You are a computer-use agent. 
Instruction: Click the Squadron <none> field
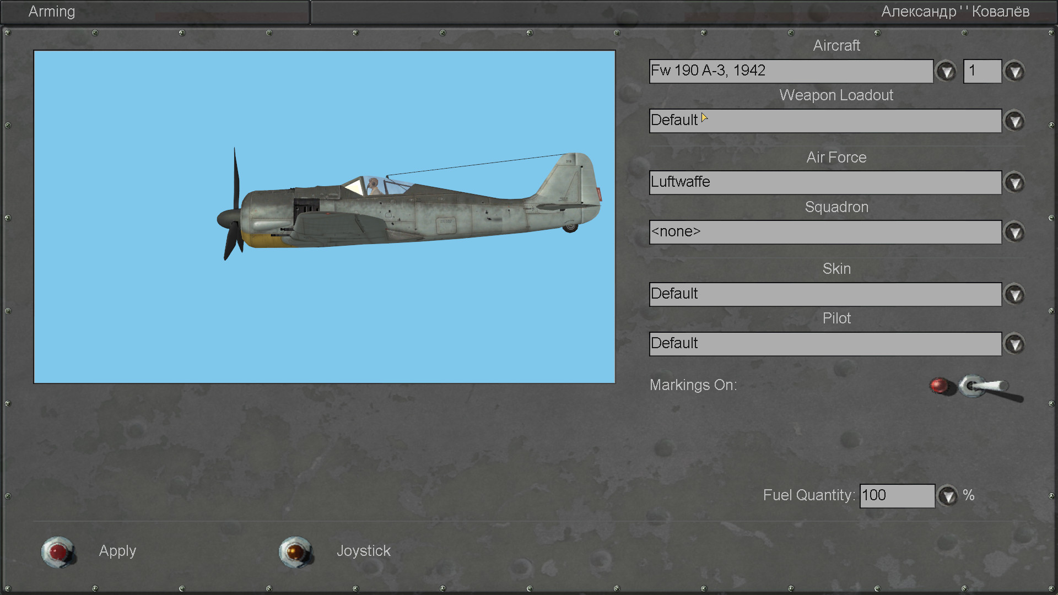pos(825,232)
